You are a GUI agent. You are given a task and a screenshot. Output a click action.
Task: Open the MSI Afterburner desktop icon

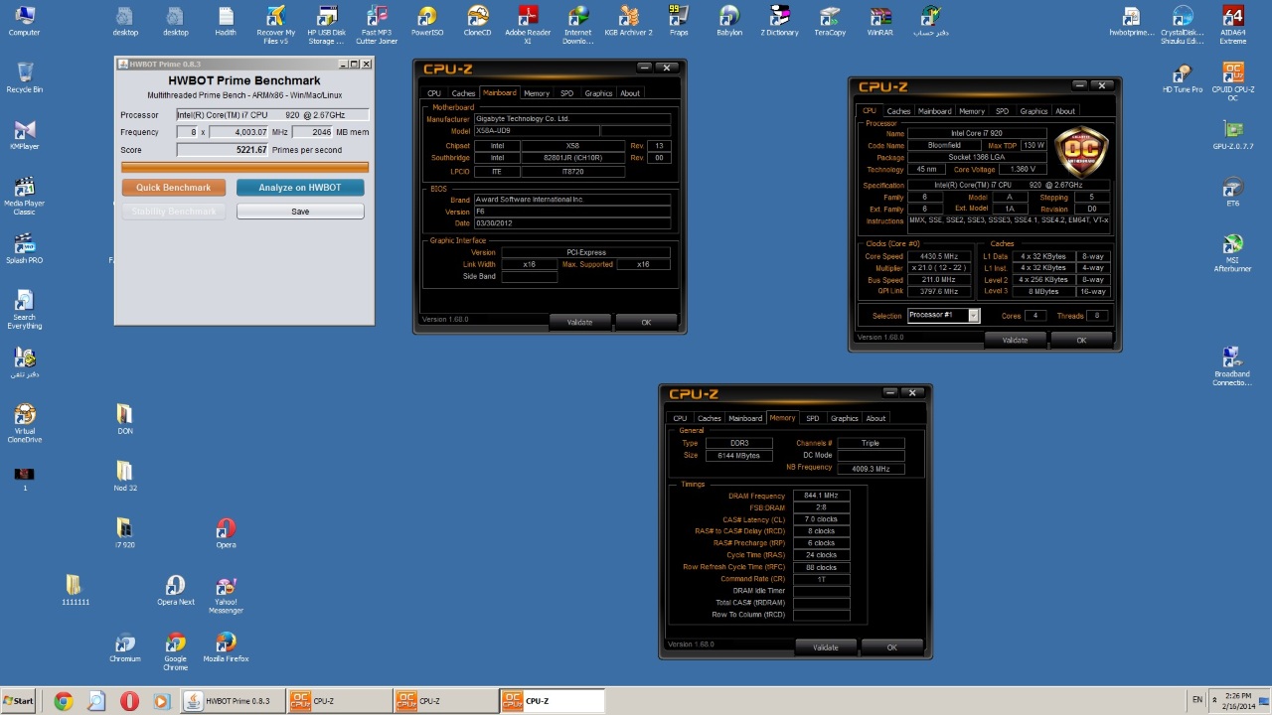click(x=1232, y=252)
